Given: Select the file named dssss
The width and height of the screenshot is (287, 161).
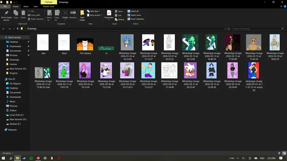Looking at the screenshot, I should coord(64,44).
